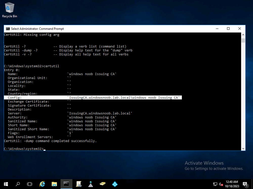Image resolution: width=253 pixels, height=189 pixels.
Task: Launch Internet Explorer from the taskbar
Action: 42,184
